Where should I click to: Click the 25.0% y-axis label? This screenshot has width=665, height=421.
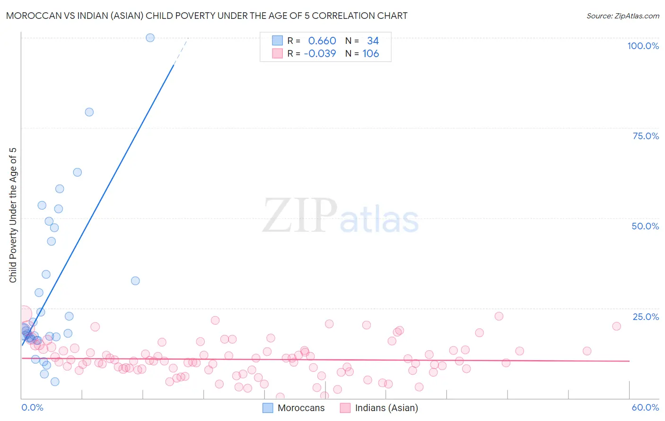tap(646, 317)
